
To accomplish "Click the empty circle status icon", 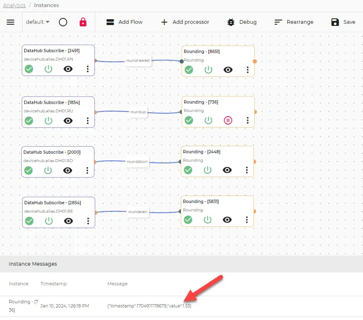I will click(x=63, y=22).
